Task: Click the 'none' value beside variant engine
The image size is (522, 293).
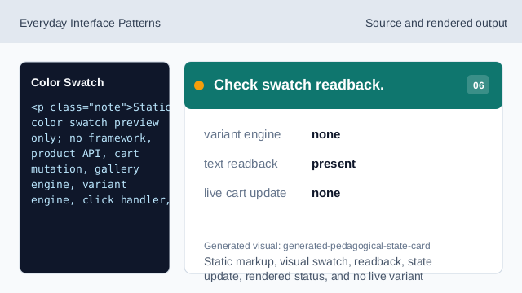Action: click(326, 134)
